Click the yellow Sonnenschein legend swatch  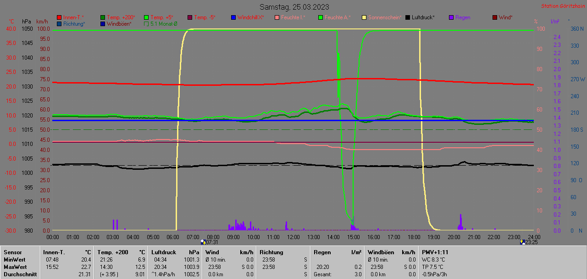tap(364, 17)
